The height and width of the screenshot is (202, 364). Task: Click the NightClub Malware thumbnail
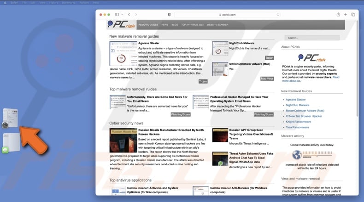pyautogui.click(x=220, y=48)
